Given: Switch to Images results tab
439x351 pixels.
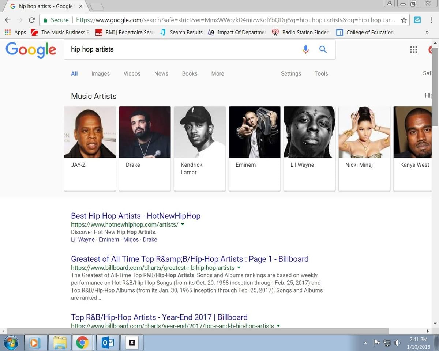Looking at the screenshot, I should click(101, 73).
